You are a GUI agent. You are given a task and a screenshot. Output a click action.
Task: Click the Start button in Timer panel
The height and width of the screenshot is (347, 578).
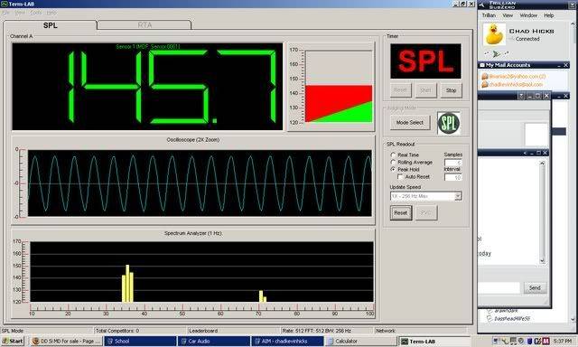coord(425,90)
